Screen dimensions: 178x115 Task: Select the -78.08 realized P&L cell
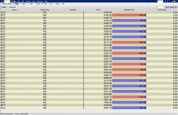pos(129,64)
